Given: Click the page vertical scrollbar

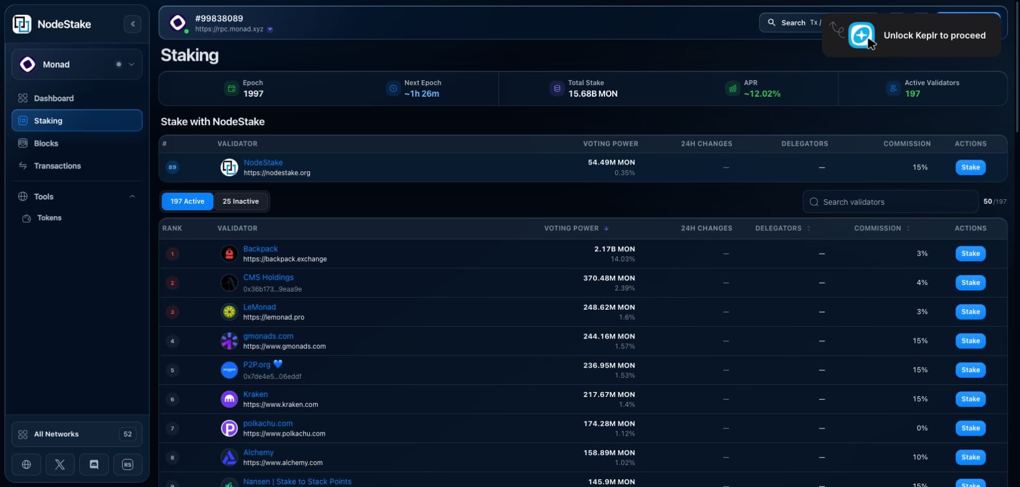Looking at the screenshot, I should (1017, 66).
